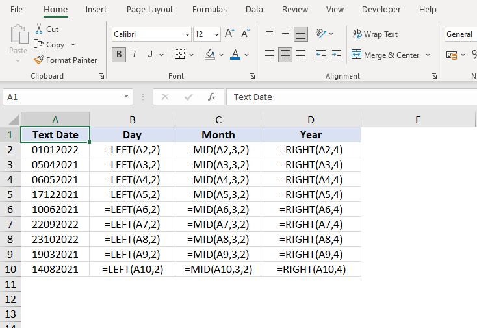
Task: Switch to the Formulas tab
Action: click(209, 10)
